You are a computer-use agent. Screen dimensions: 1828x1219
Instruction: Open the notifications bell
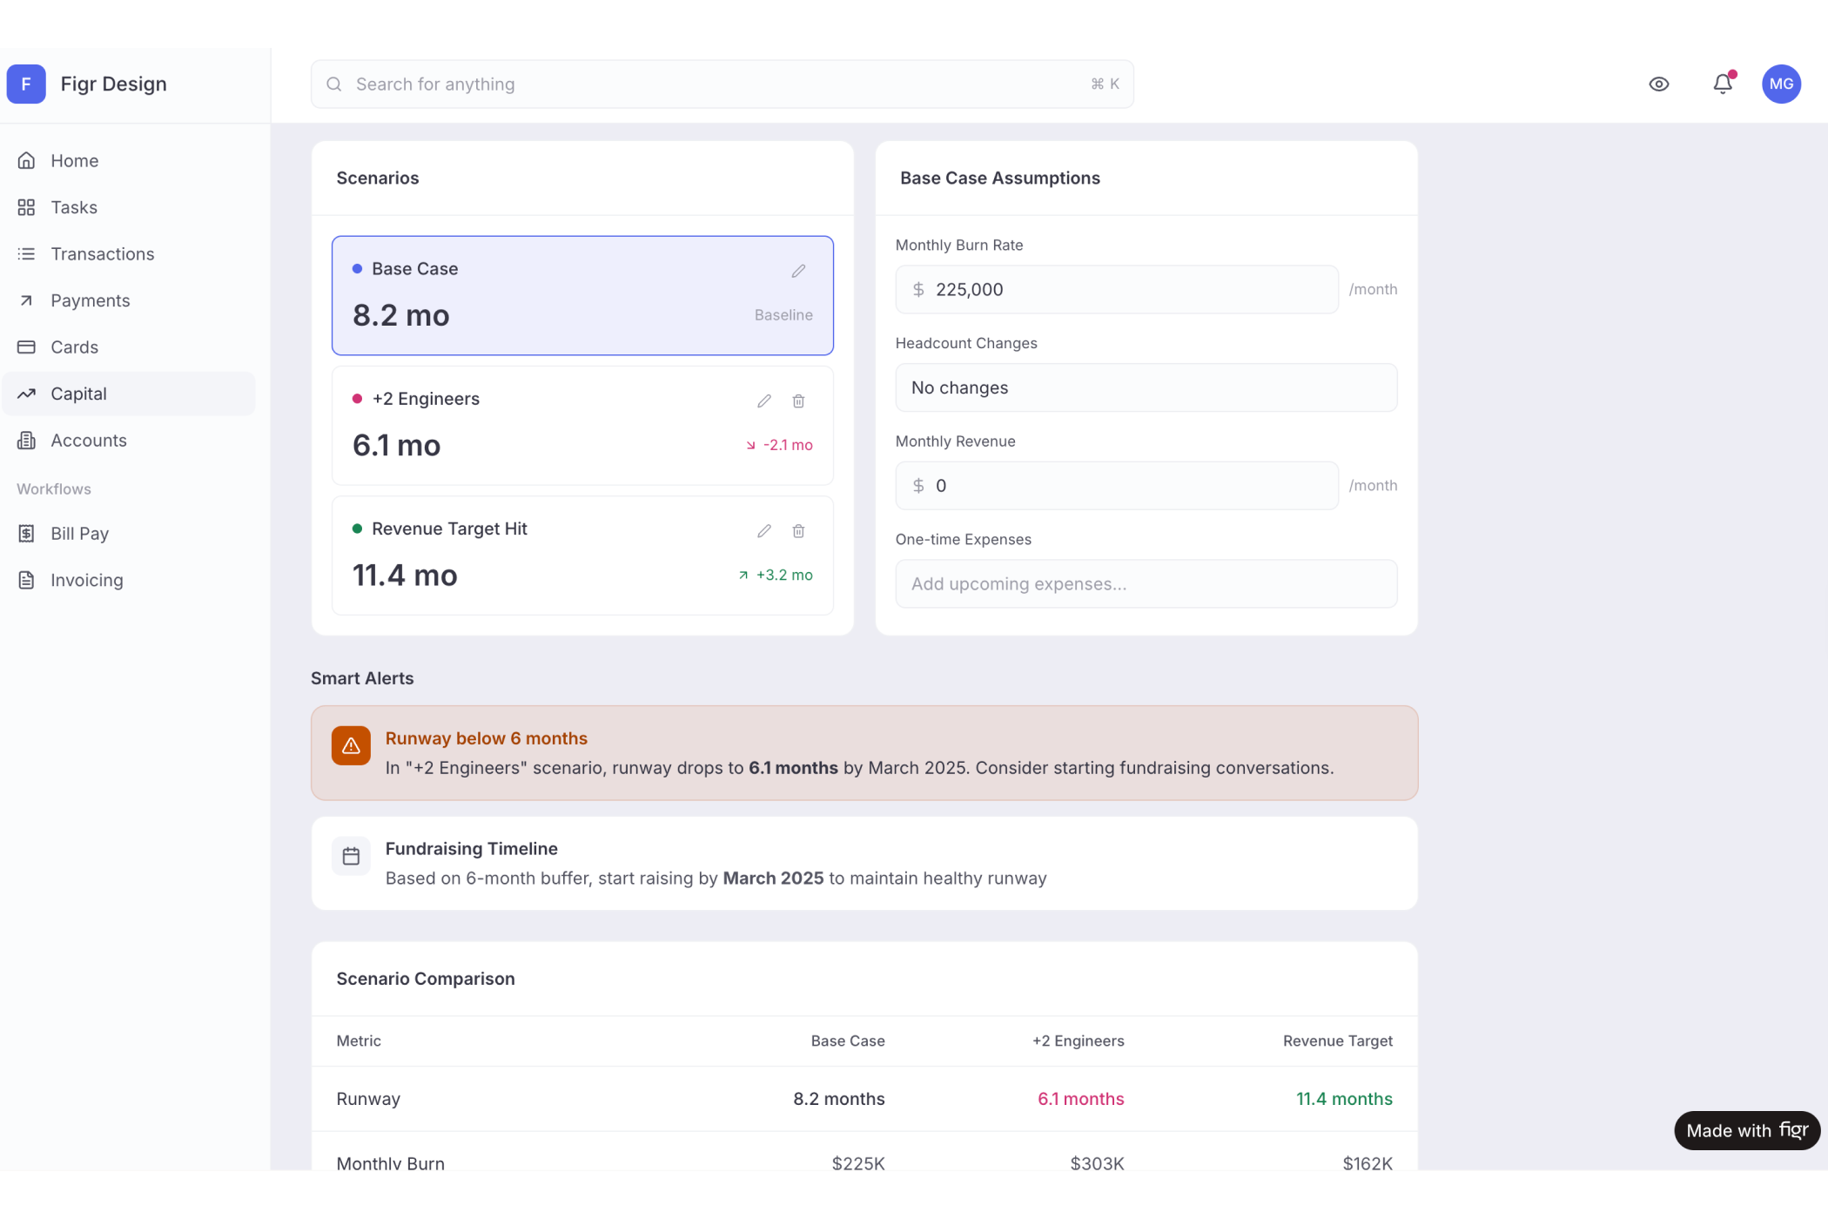click(x=1723, y=84)
